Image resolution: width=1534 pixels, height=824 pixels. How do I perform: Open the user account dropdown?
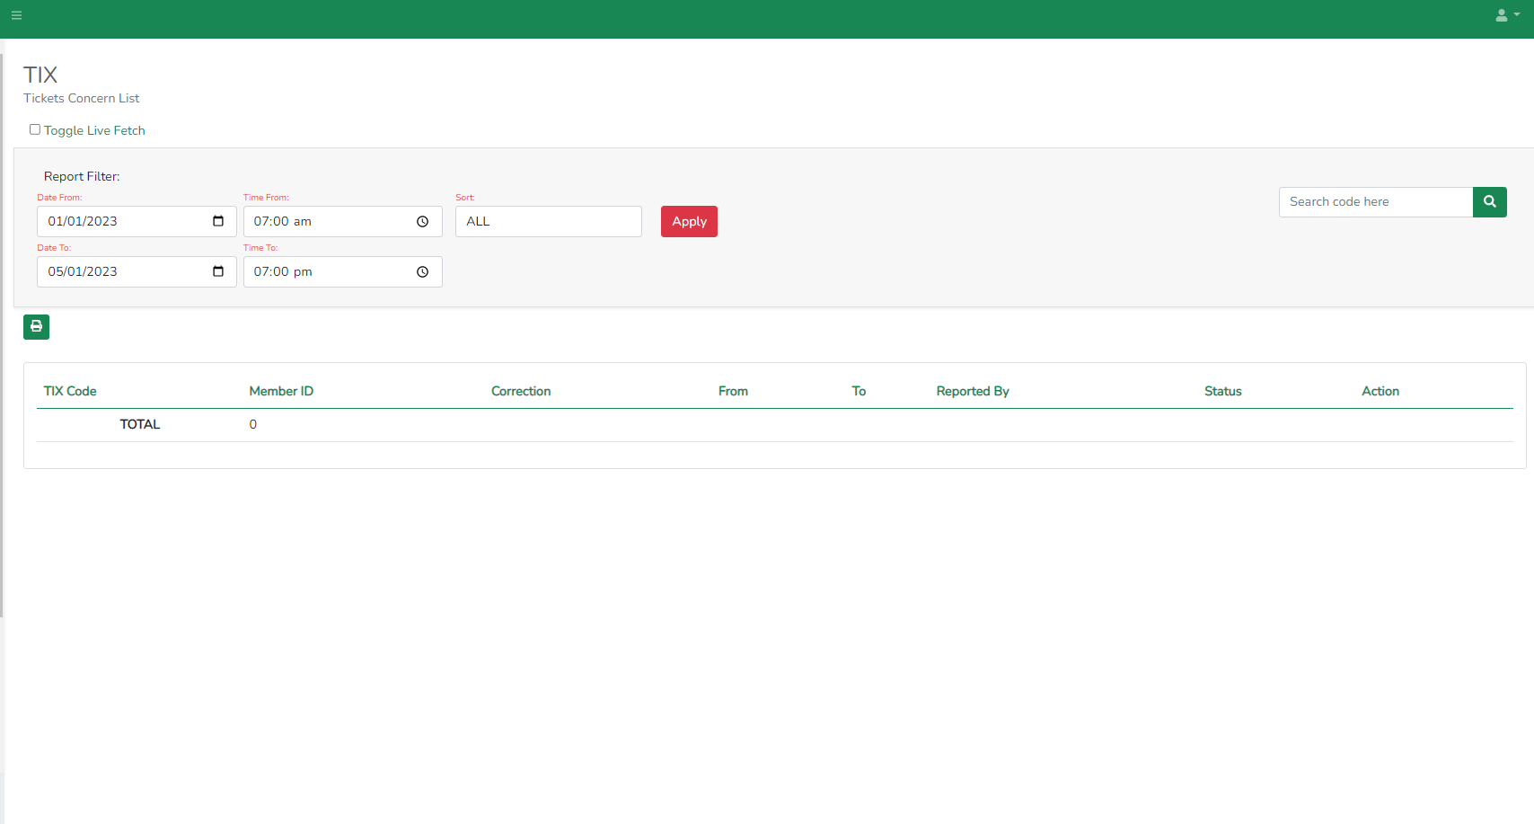pyautogui.click(x=1506, y=15)
